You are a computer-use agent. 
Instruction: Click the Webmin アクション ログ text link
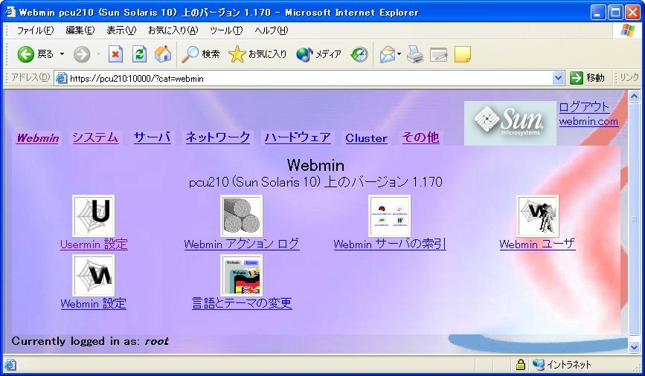(x=242, y=244)
